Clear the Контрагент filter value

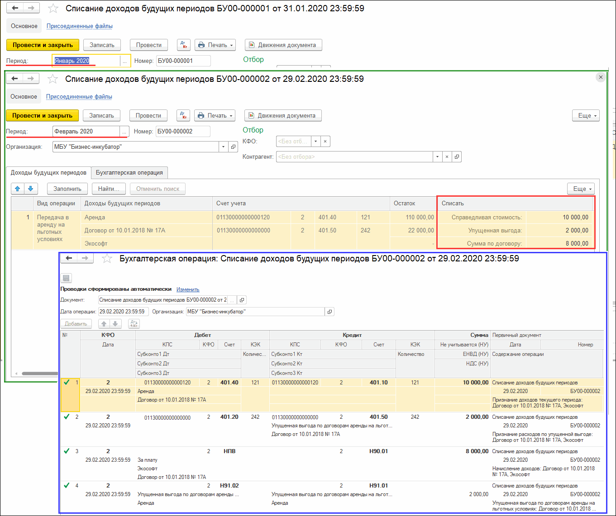(447, 156)
